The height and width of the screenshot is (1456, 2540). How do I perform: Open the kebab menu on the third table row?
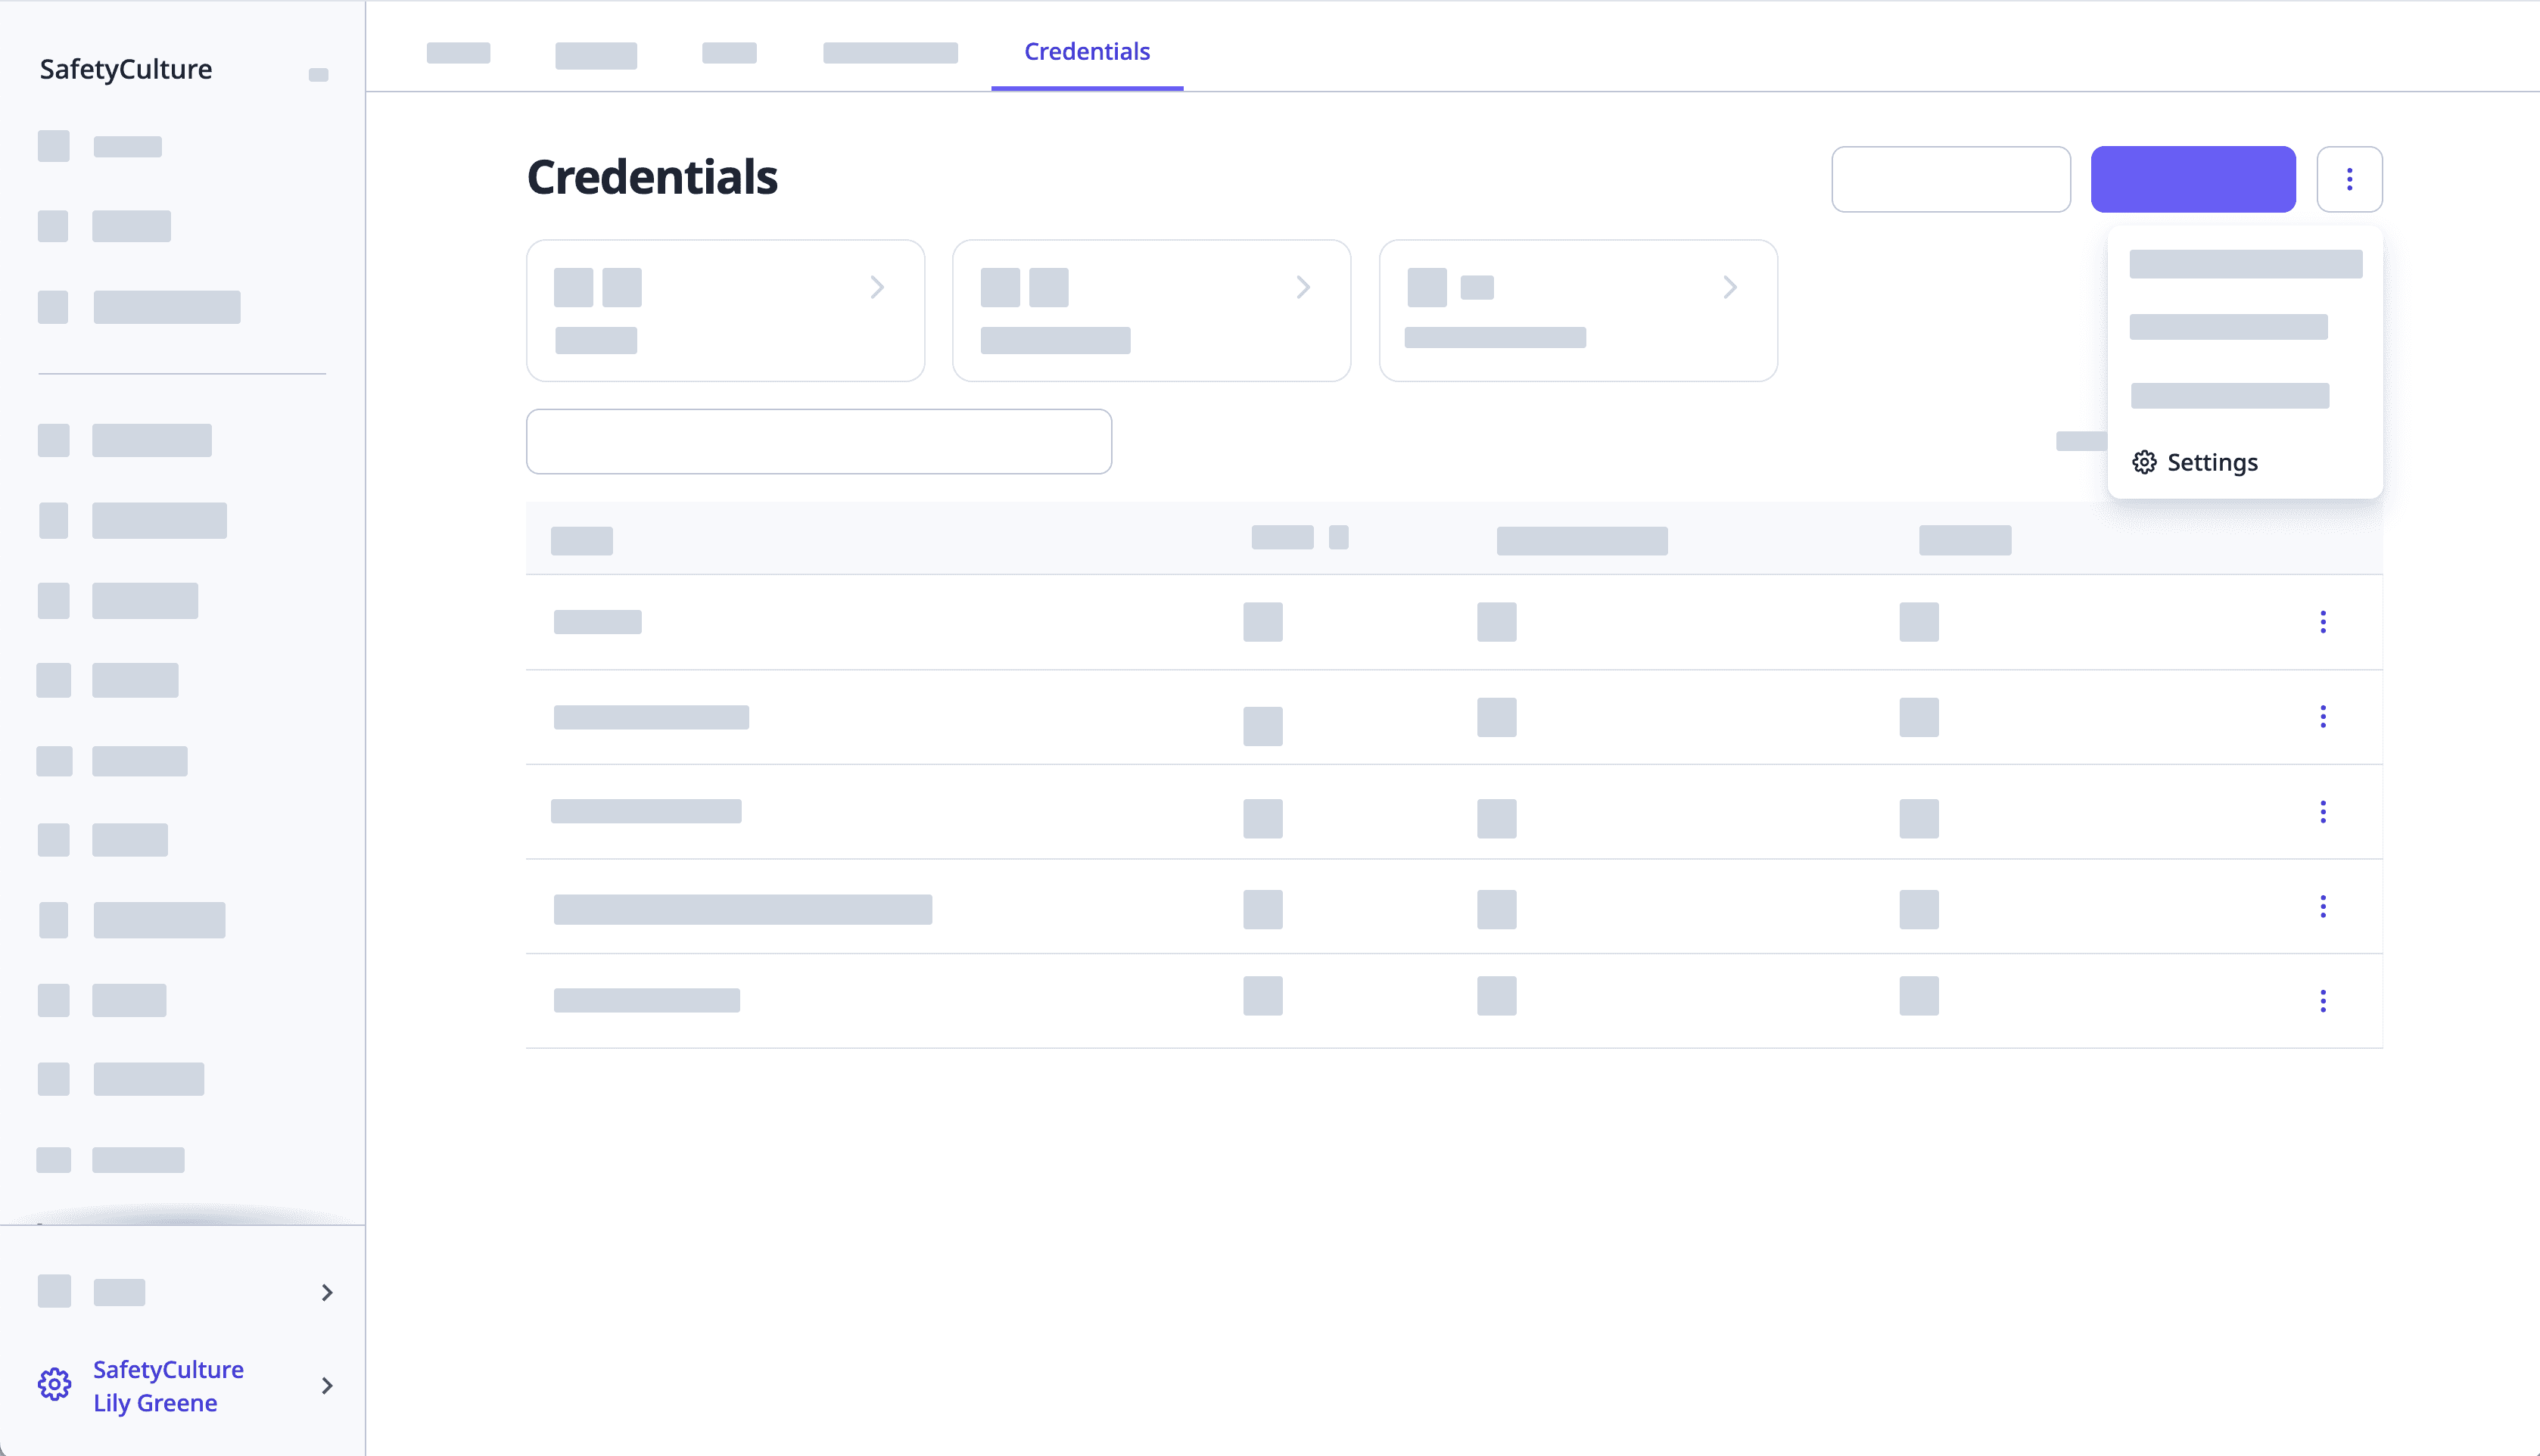[2323, 811]
